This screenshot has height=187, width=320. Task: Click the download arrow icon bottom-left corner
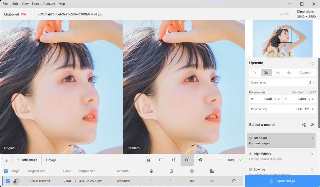pos(6,160)
